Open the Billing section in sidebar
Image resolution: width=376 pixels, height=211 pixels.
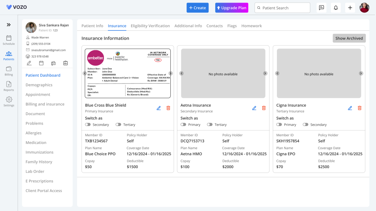[x=9, y=71]
